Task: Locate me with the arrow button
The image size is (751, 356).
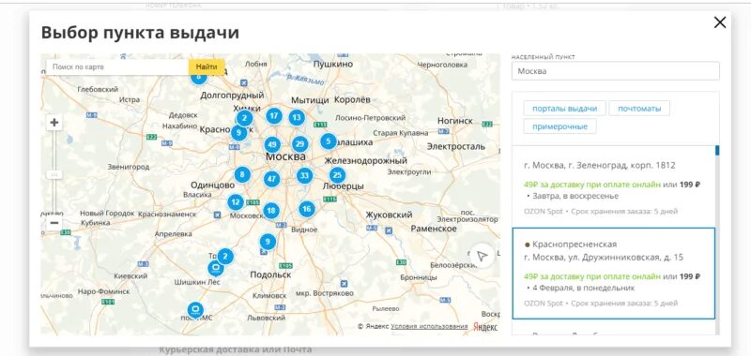Action: coord(482,256)
